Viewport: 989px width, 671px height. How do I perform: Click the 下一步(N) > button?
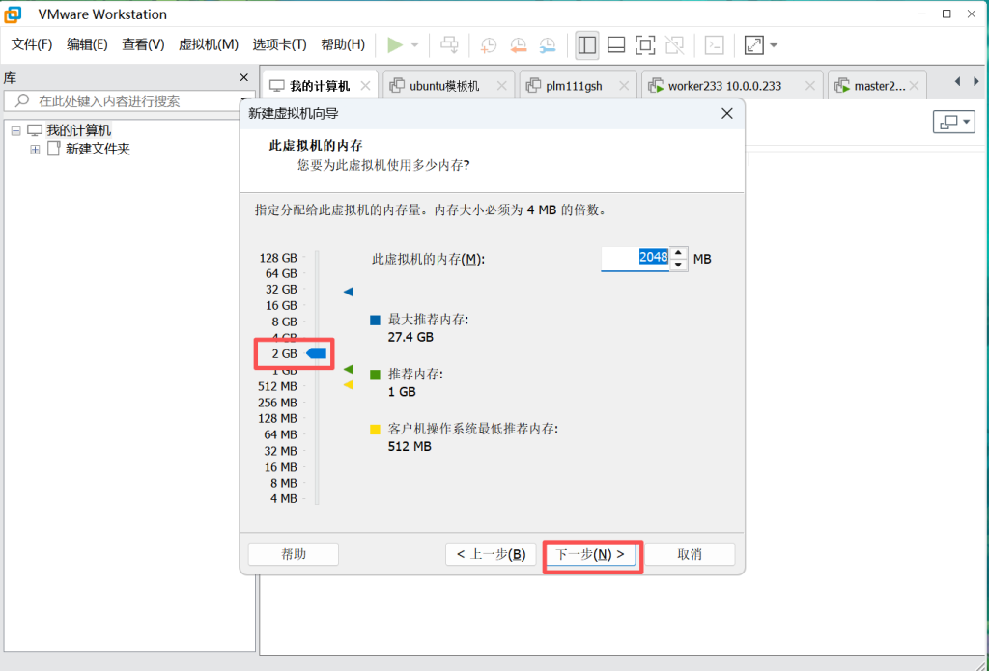pos(590,554)
